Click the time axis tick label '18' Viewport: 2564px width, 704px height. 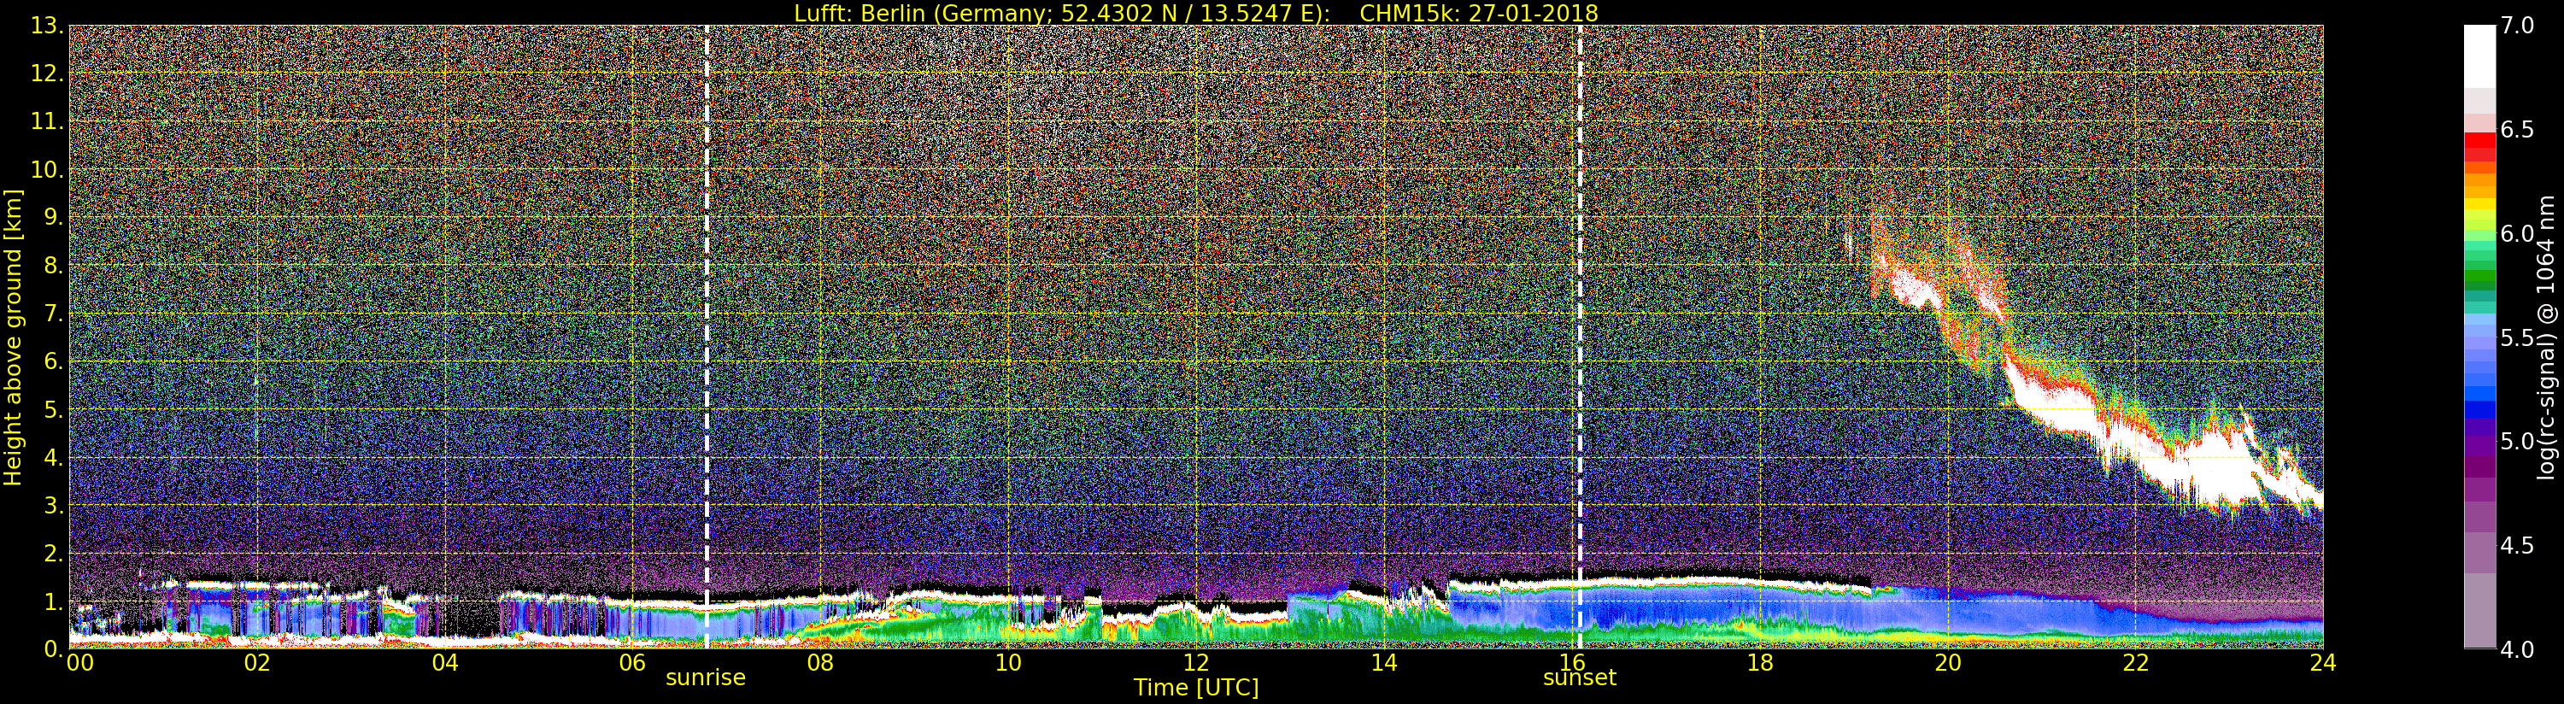[x=1760, y=663]
